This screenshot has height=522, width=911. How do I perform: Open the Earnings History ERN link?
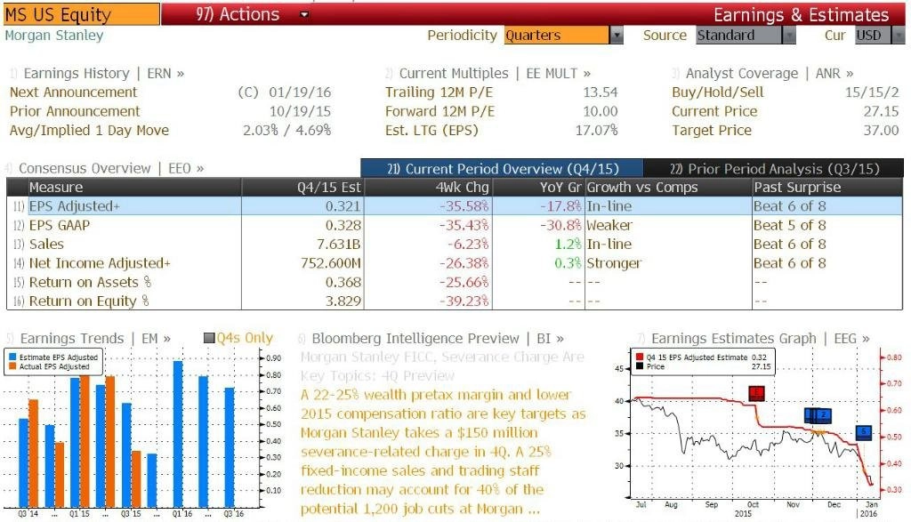tap(104, 74)
